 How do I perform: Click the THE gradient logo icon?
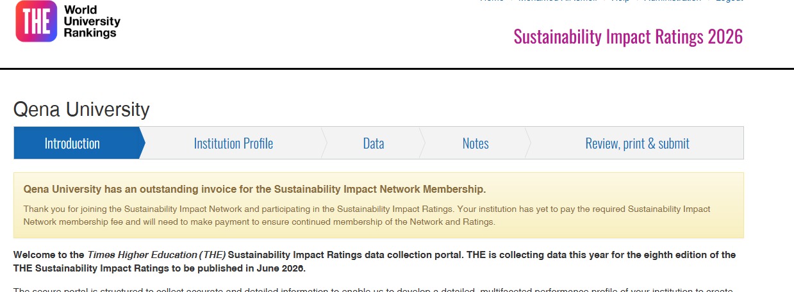point(36,21)
